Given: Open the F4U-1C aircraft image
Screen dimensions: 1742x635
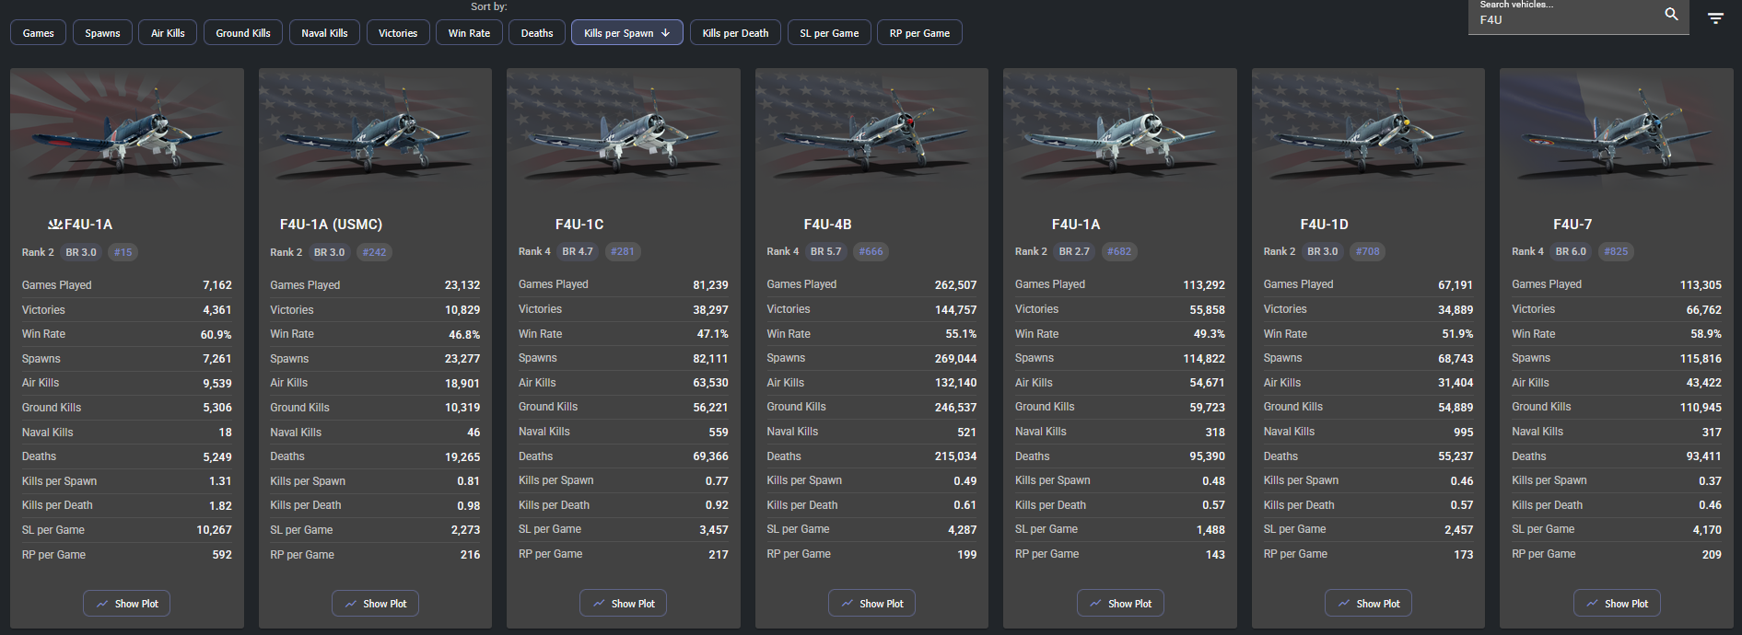Looking at the screenshot, I should [x=624, y=133].
